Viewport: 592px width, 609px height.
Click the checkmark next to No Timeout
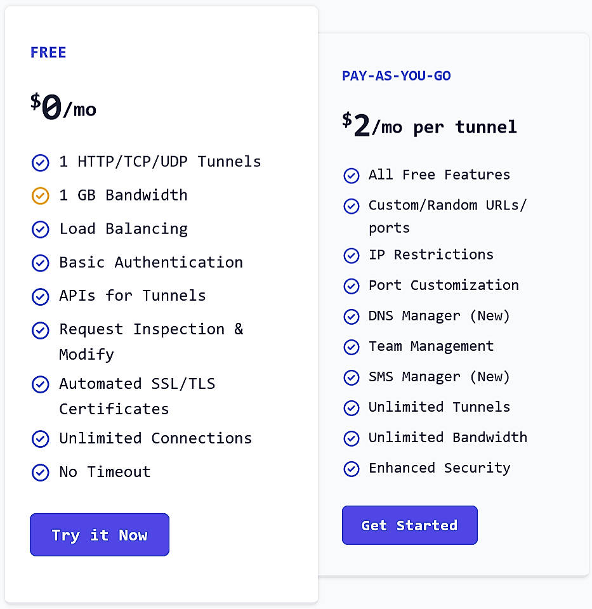click(x=40, y=473)
